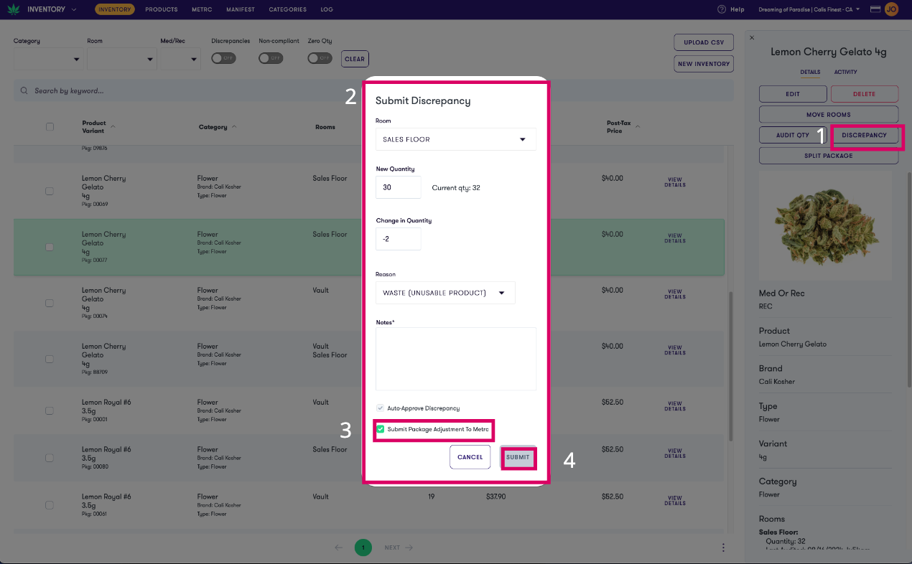Click the Edit button

point(793,94)
